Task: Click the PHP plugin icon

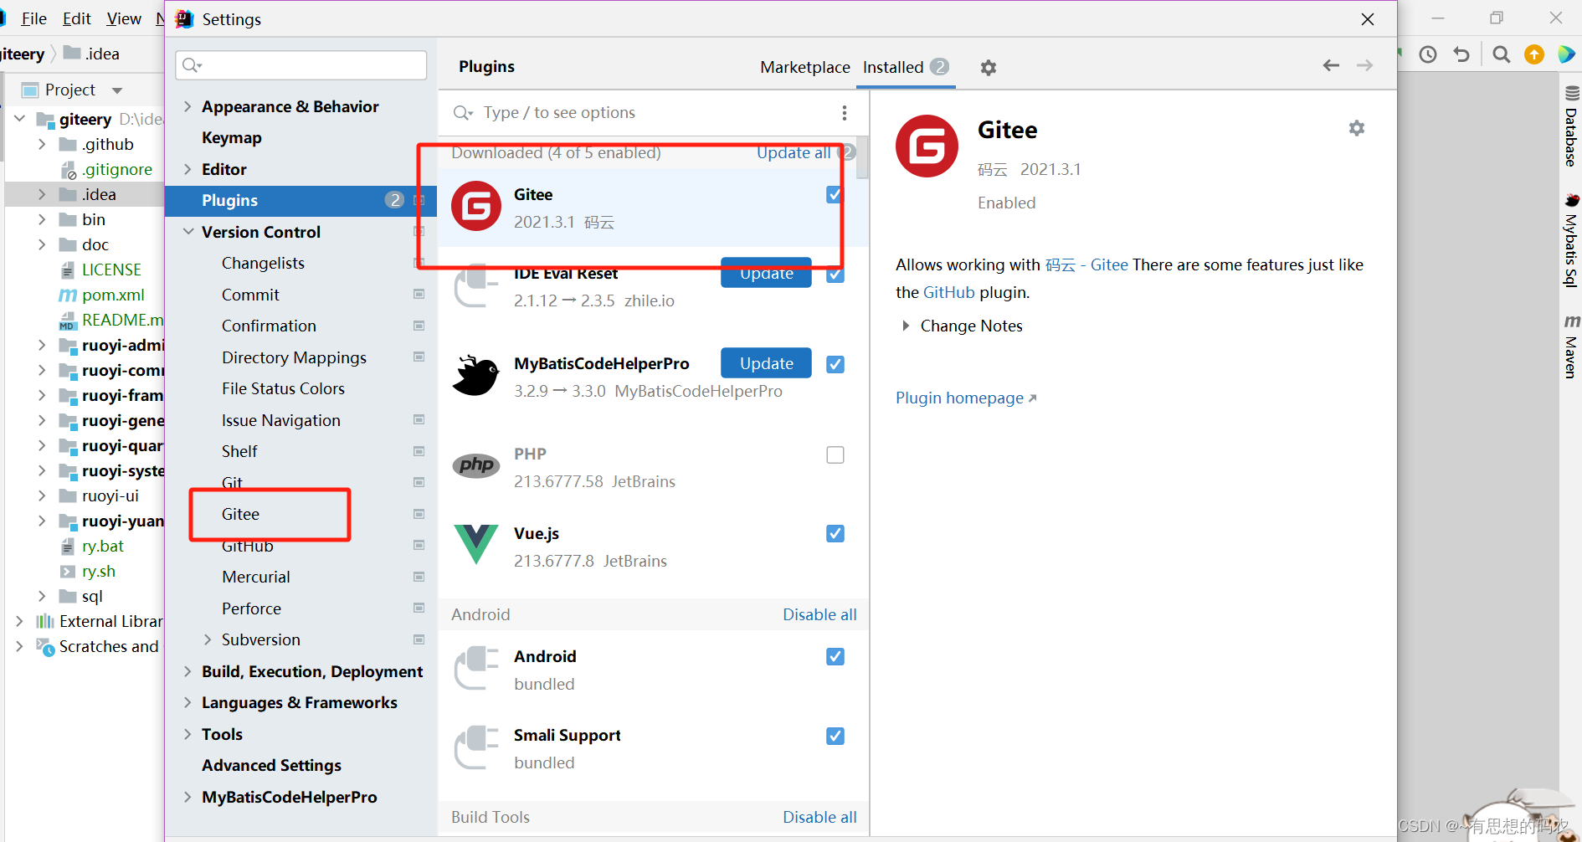Action: 476,465
